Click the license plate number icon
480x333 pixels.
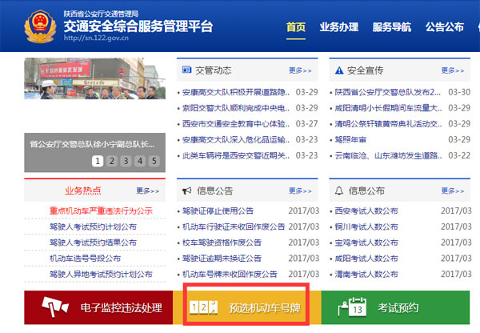pos(203,307)
